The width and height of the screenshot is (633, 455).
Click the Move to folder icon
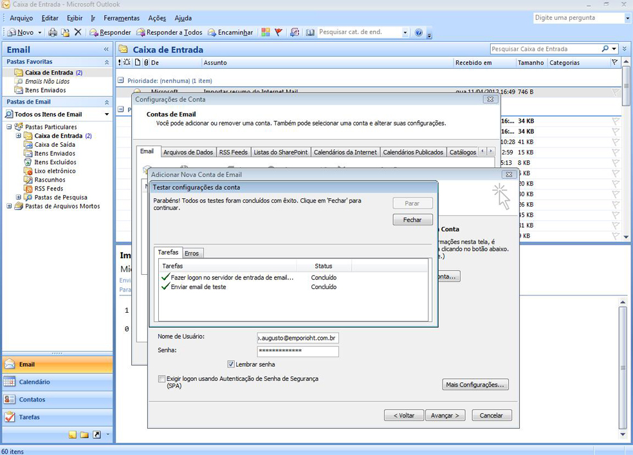(66, 32)
